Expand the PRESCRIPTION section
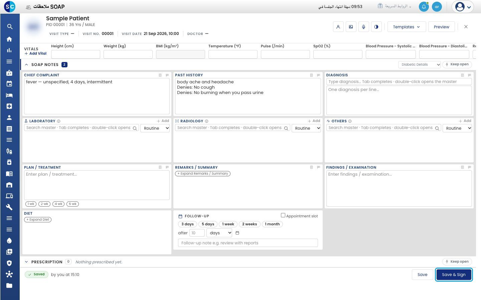Image resolution: width=481 pixels, height=300 pixels. pyautogui.click(x=26, y=262)
